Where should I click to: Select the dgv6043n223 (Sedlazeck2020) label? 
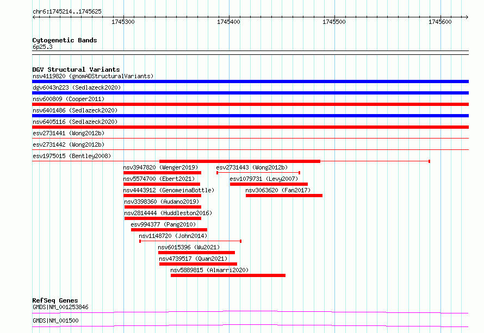(77, 87)
